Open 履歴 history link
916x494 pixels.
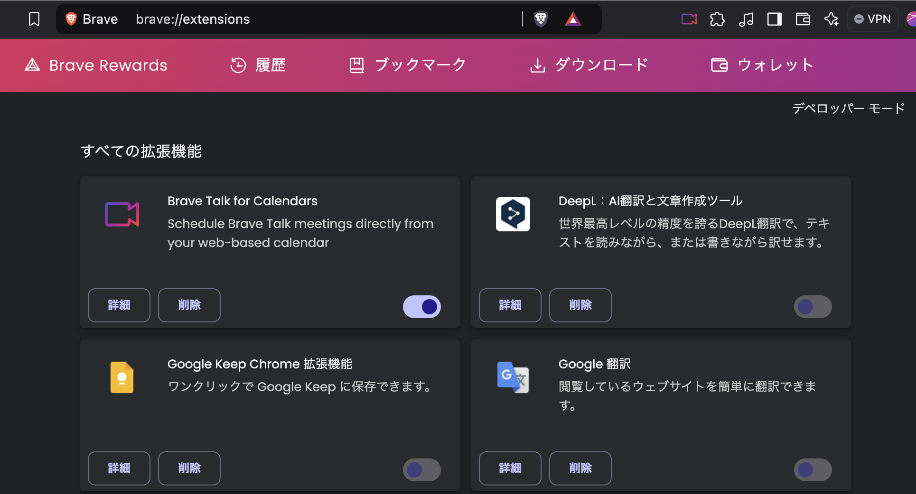(258, 65)
